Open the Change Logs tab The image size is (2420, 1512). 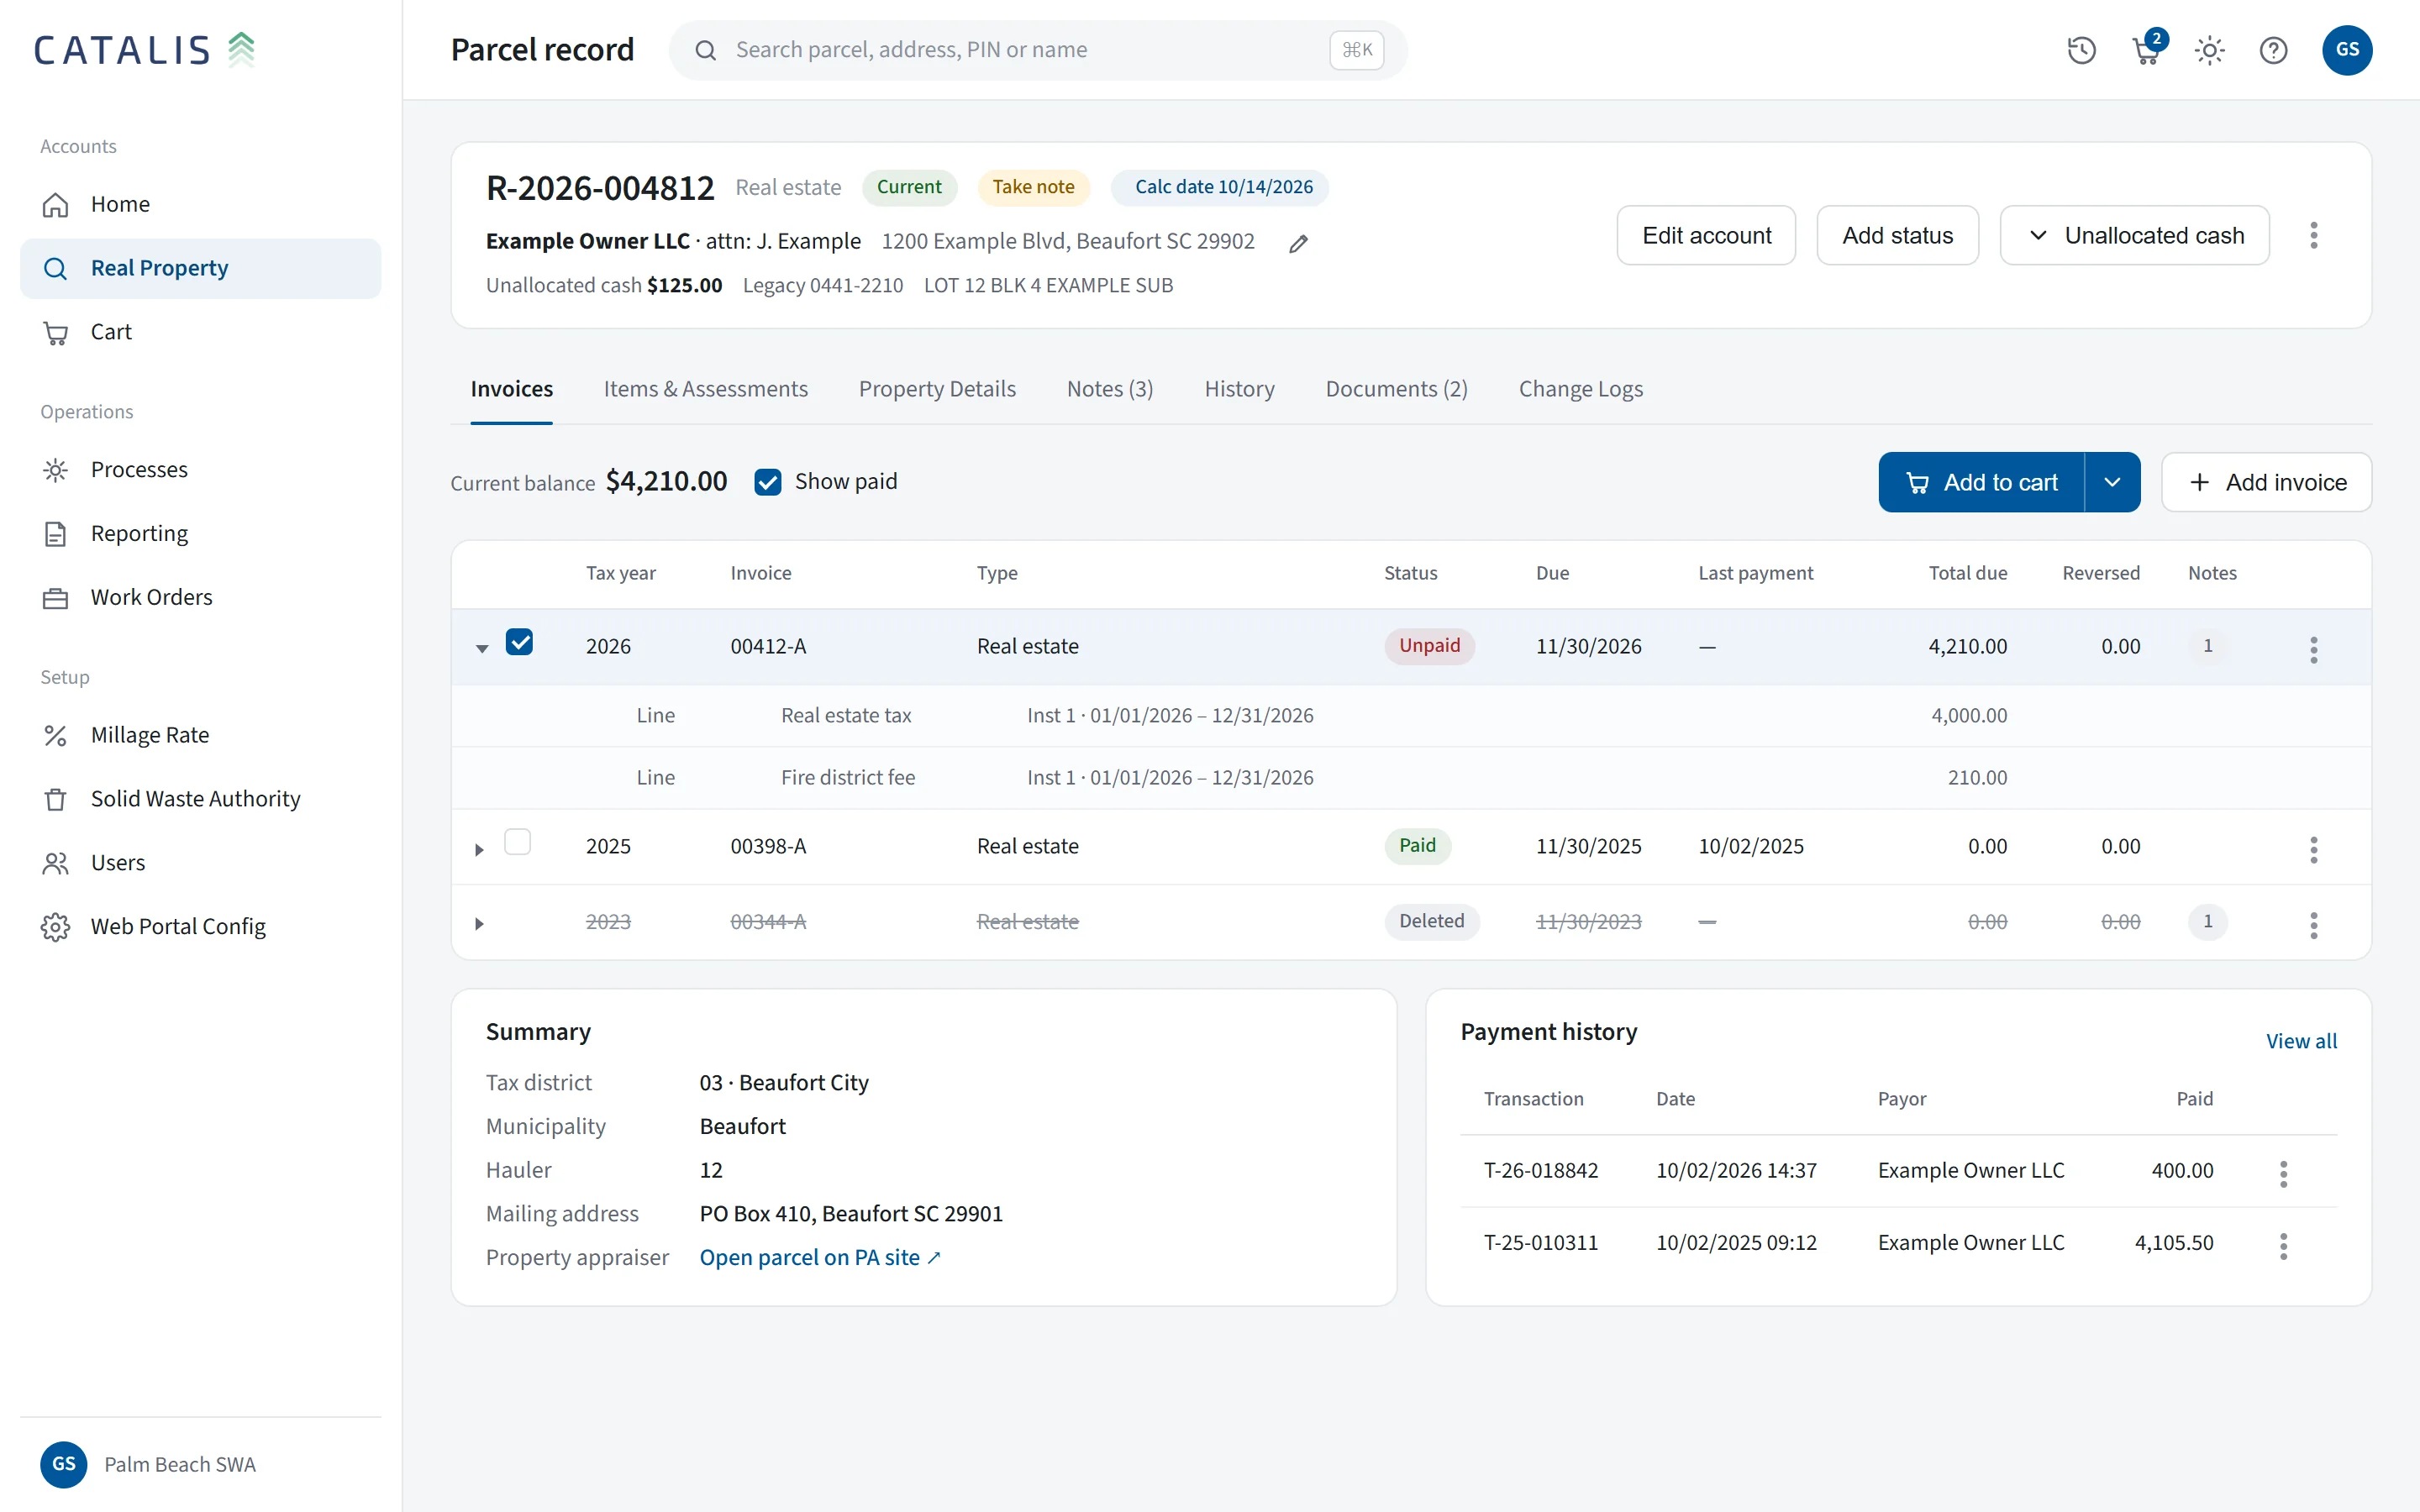click(x=1580, y=389)
